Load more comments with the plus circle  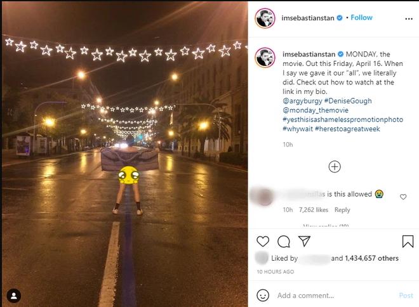(x=335, y=166)
